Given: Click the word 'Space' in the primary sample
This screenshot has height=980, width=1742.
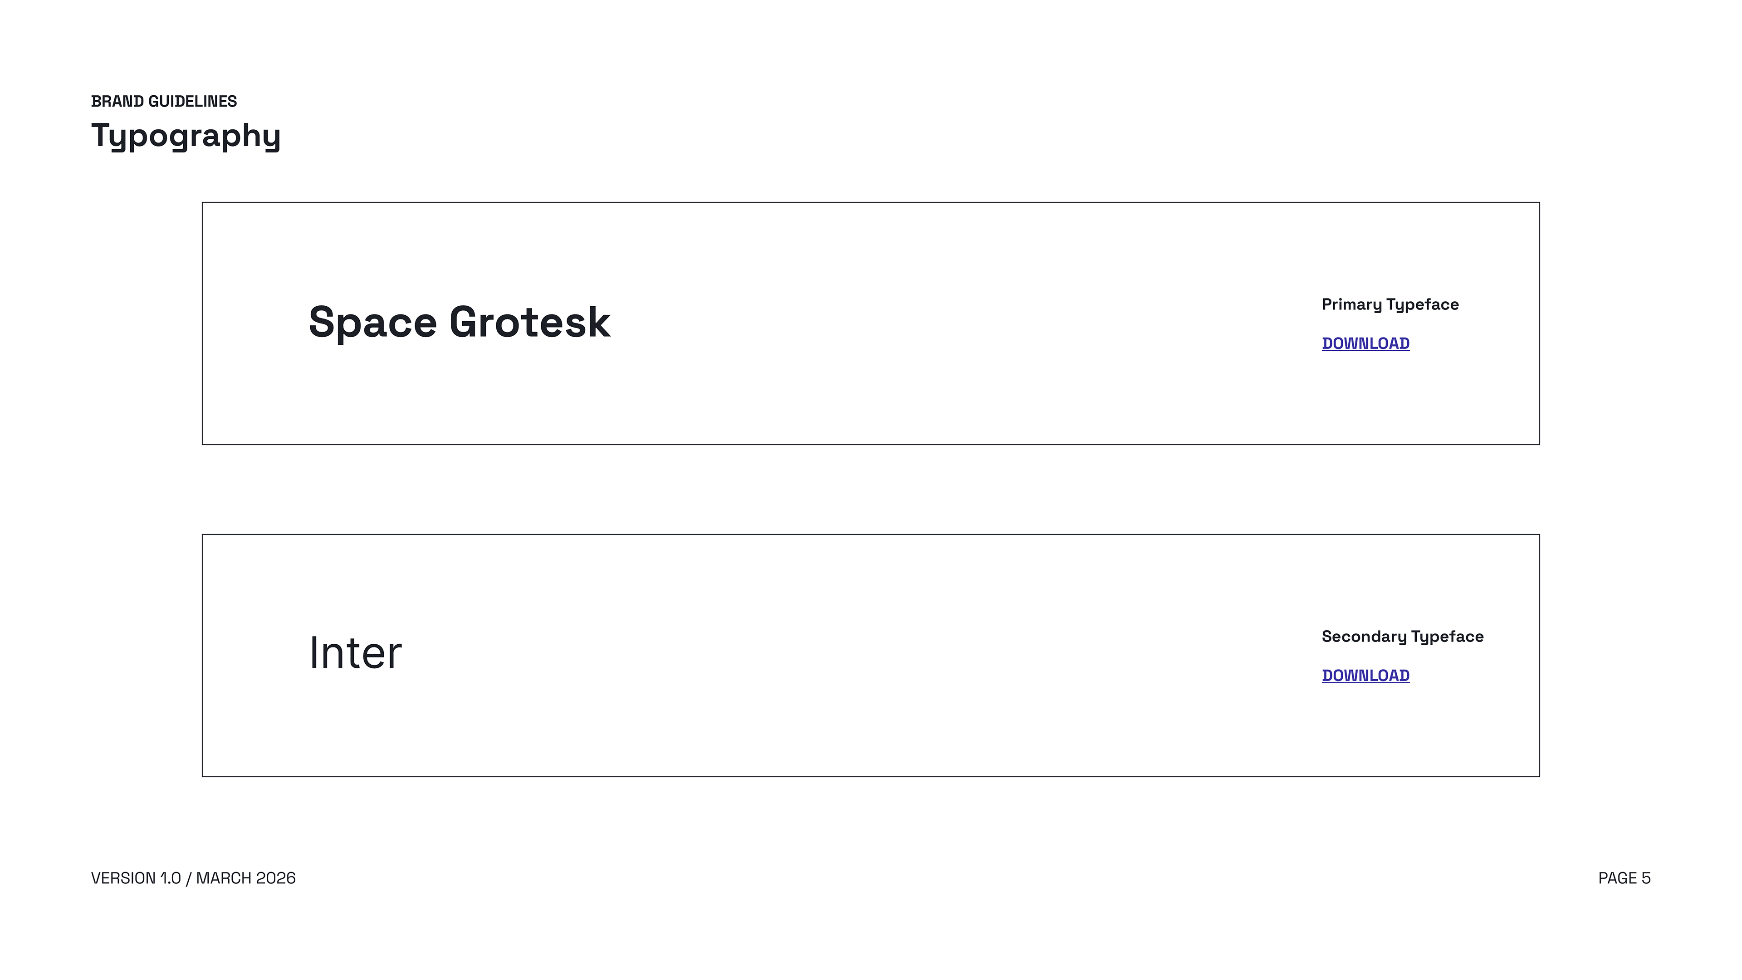Looking at the screenshot, I should pyautogui.click(x=372, y=322).
